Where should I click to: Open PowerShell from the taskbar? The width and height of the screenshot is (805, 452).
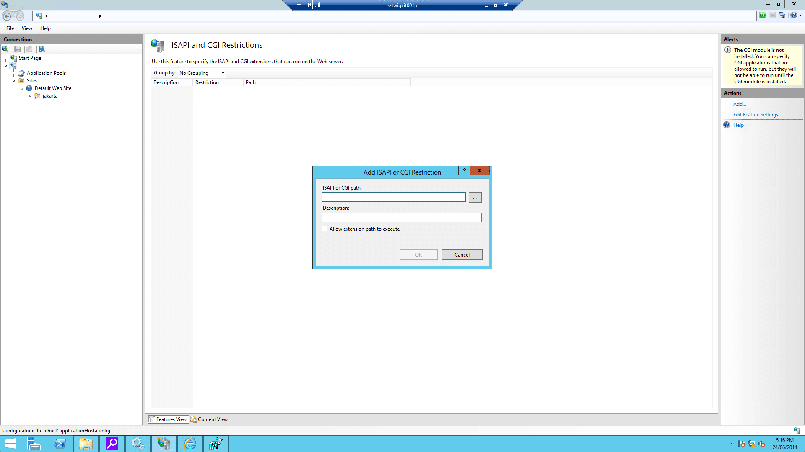60,444
